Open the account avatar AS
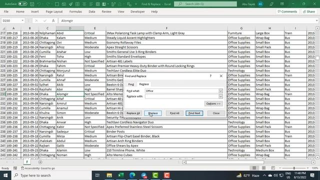The width and height of the screenshot is (320, 180). [x=260, y=4]
